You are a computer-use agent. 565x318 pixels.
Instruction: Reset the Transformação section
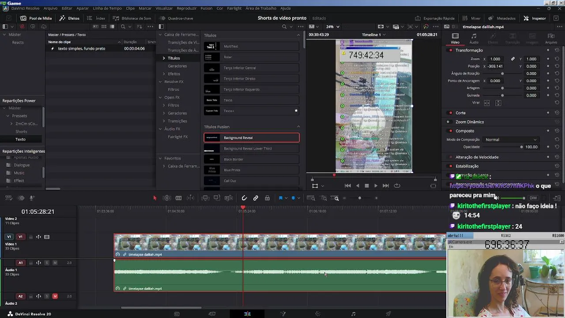tap(557, 50)
